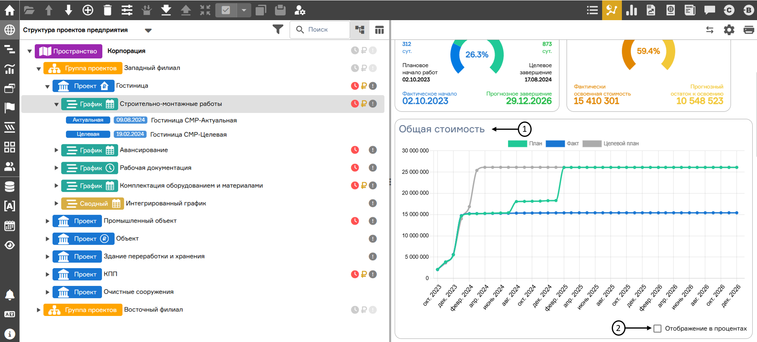Click the gear settings icon in right panel
Image resolution: width=757 pixels, height=342 pixels.
729,30
